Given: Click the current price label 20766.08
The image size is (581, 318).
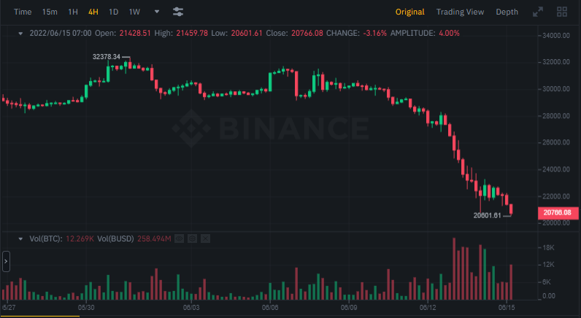Looking at the screenshot, I should click(556, 212).
